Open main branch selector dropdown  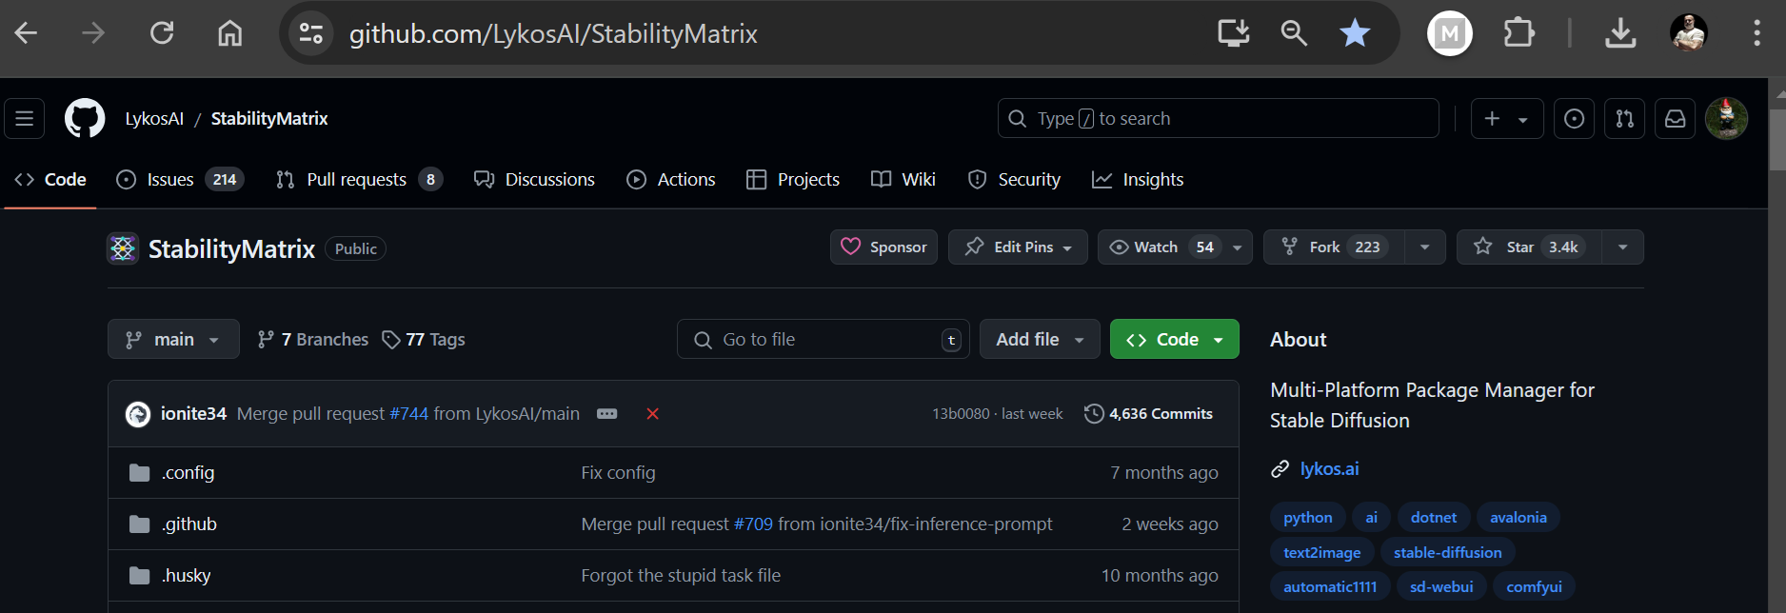pos(173,340)
